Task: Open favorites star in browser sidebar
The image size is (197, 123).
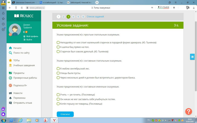Action: tap(3, 19)
